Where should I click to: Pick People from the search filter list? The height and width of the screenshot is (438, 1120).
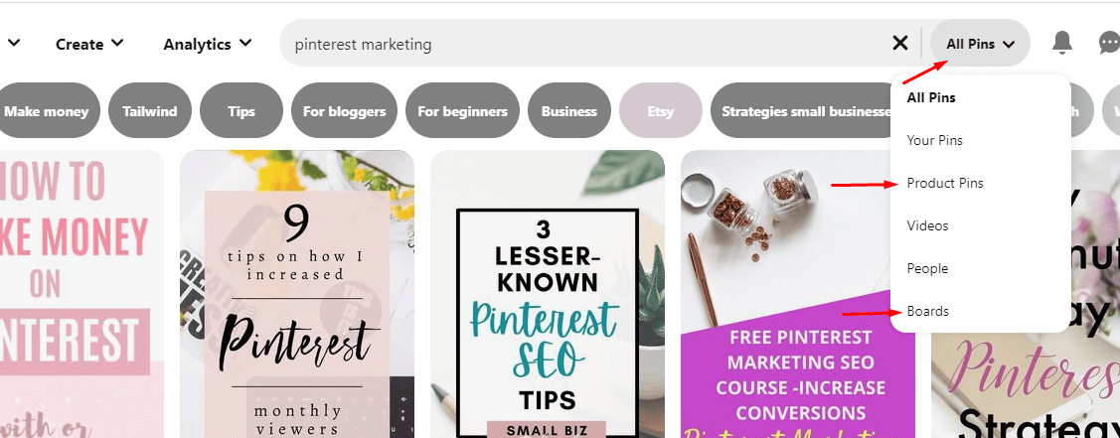coord(927,269)
